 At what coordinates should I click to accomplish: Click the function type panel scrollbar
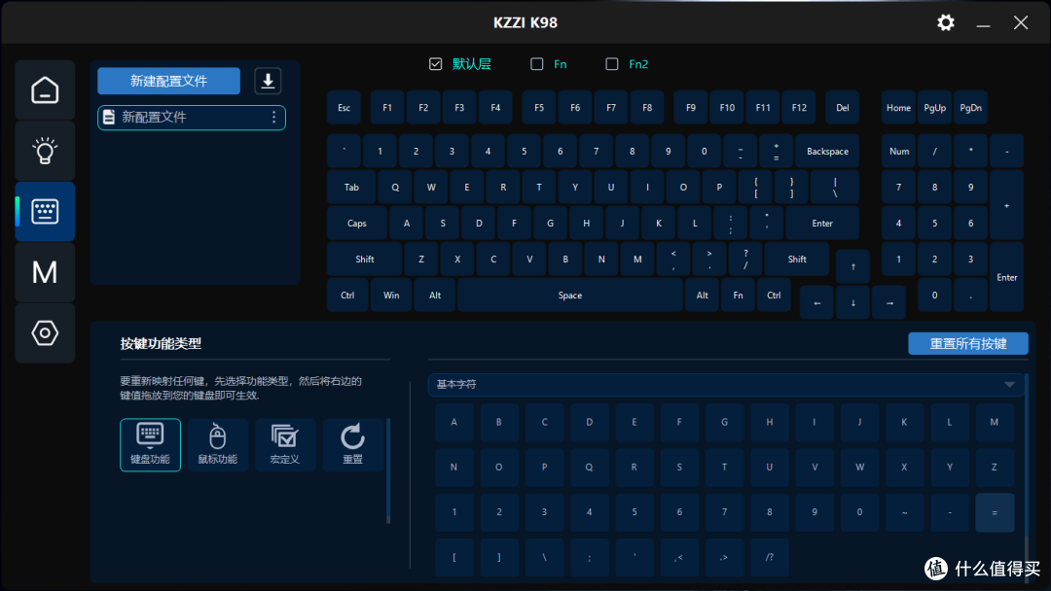[388, 471]
